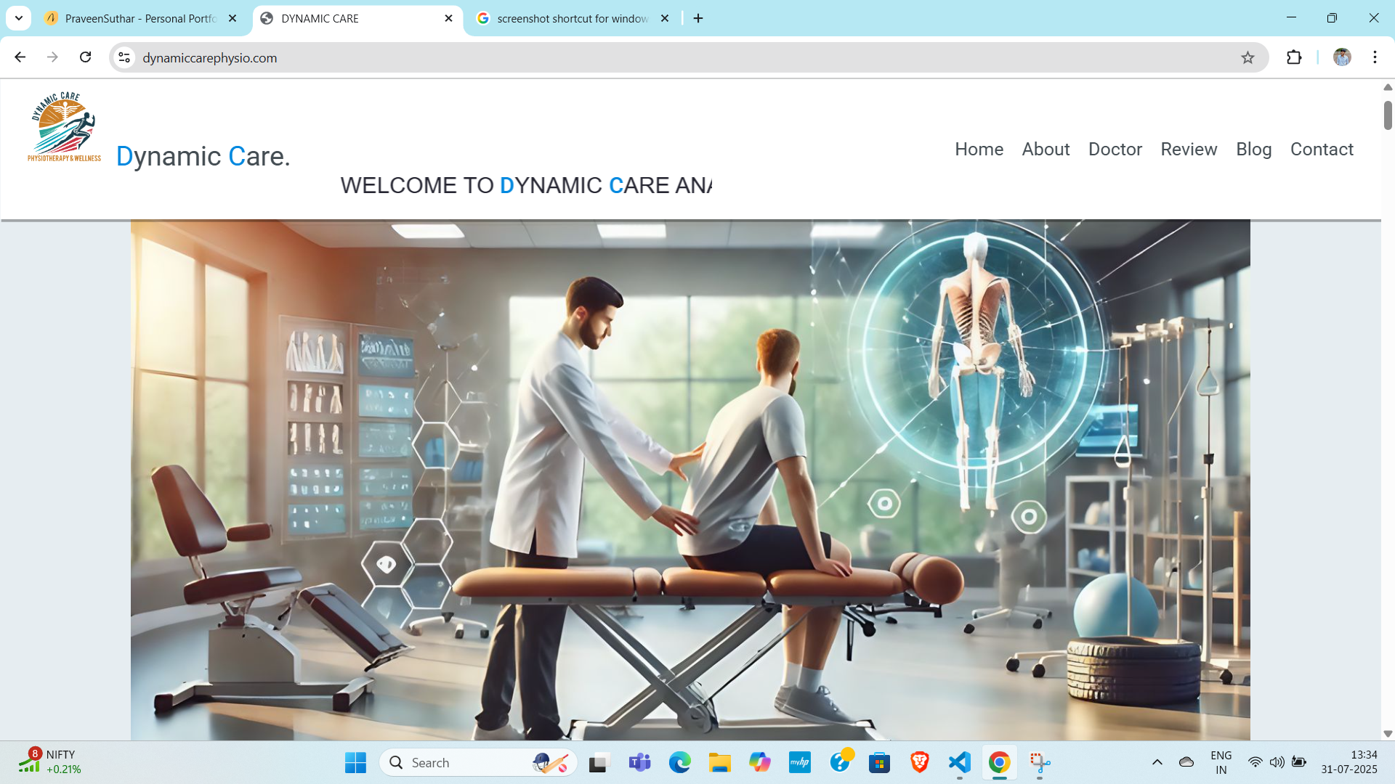Image resolution: width=1395 pixels, height=784 pixels.
Task: Open the NIFTY stock widget
Action: [49, 762]
